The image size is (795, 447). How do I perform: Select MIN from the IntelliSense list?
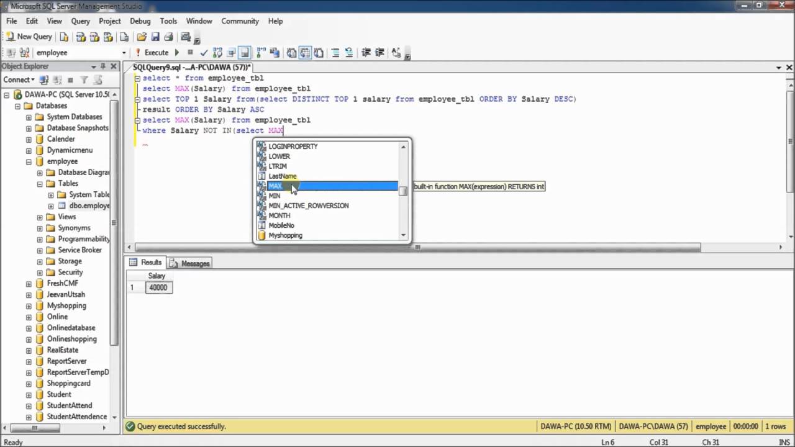tap(275, 196)
